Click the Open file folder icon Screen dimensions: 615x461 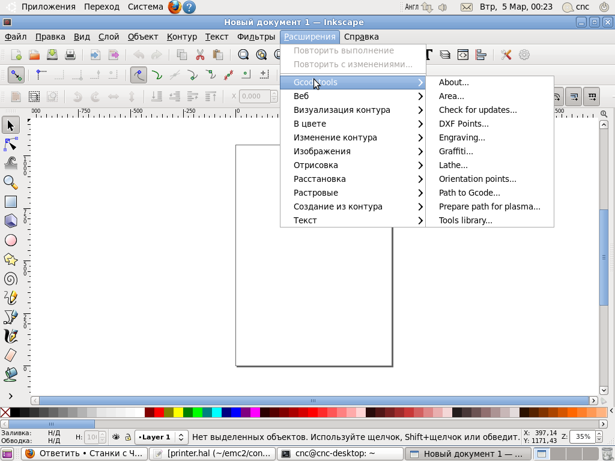click(x=34, y=55)
